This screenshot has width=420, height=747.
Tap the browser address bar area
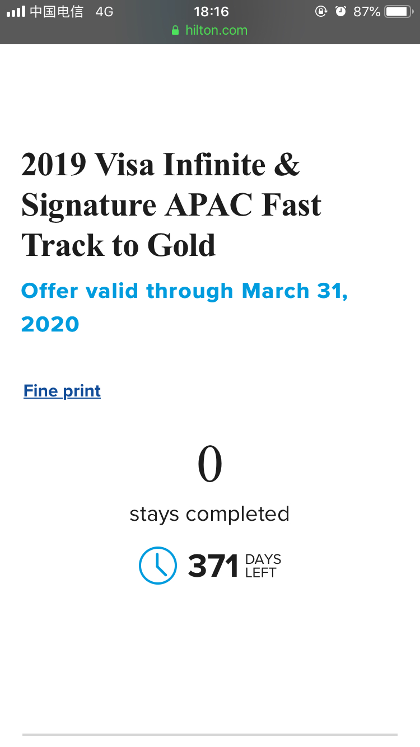(210, 30)
